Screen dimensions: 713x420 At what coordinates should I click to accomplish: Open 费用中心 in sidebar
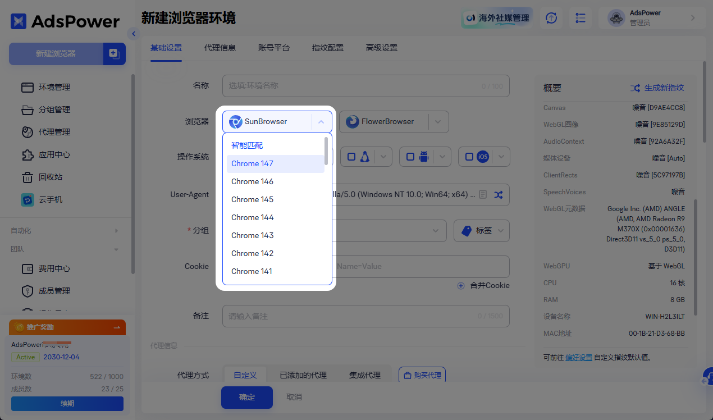tap(54, 268)
